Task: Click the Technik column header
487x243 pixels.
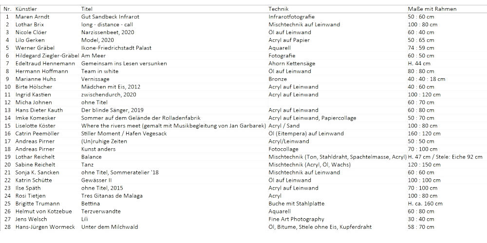Action: [279, 9]
